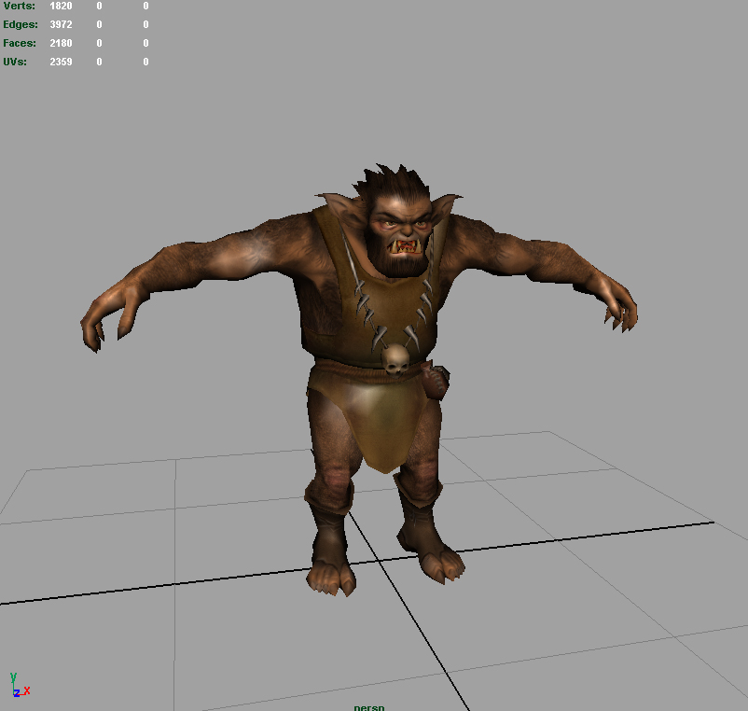Select the UVs count in the poly HUD
Image resolution: width=748 pixels, height=711 pixels.
60,62
